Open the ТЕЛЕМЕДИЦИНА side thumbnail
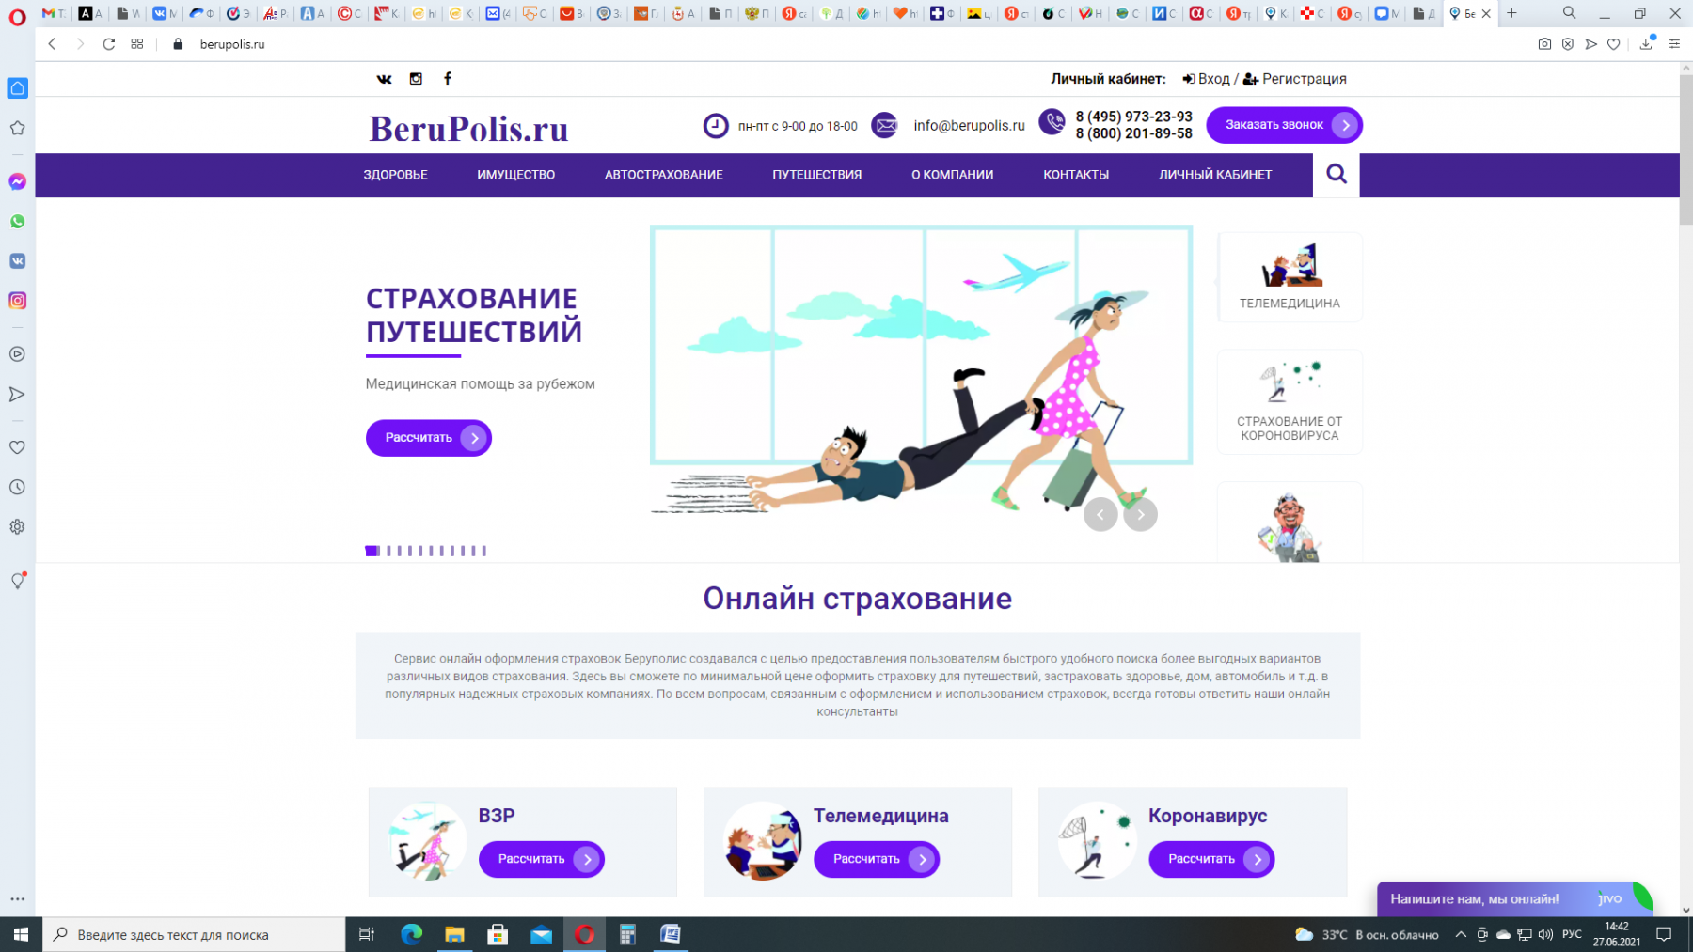Viewport: 1693px width, 952px height. tap(1290, 277)
